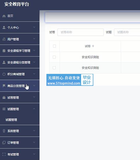Open the 积分商城管理 menu label
This screenshot has height=160, width=140.
point(16,74)
